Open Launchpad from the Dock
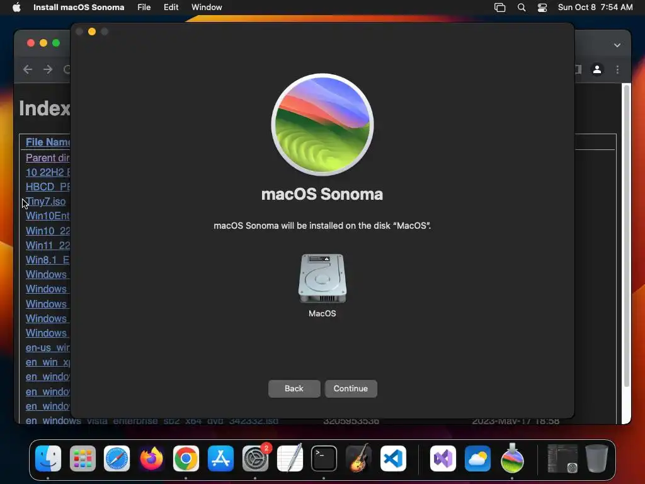Screen dimensions: 645x484 click(83, 459)
